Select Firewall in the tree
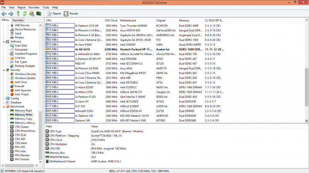The width and height of the screenshot is (309, 173). tap(19, 86)
